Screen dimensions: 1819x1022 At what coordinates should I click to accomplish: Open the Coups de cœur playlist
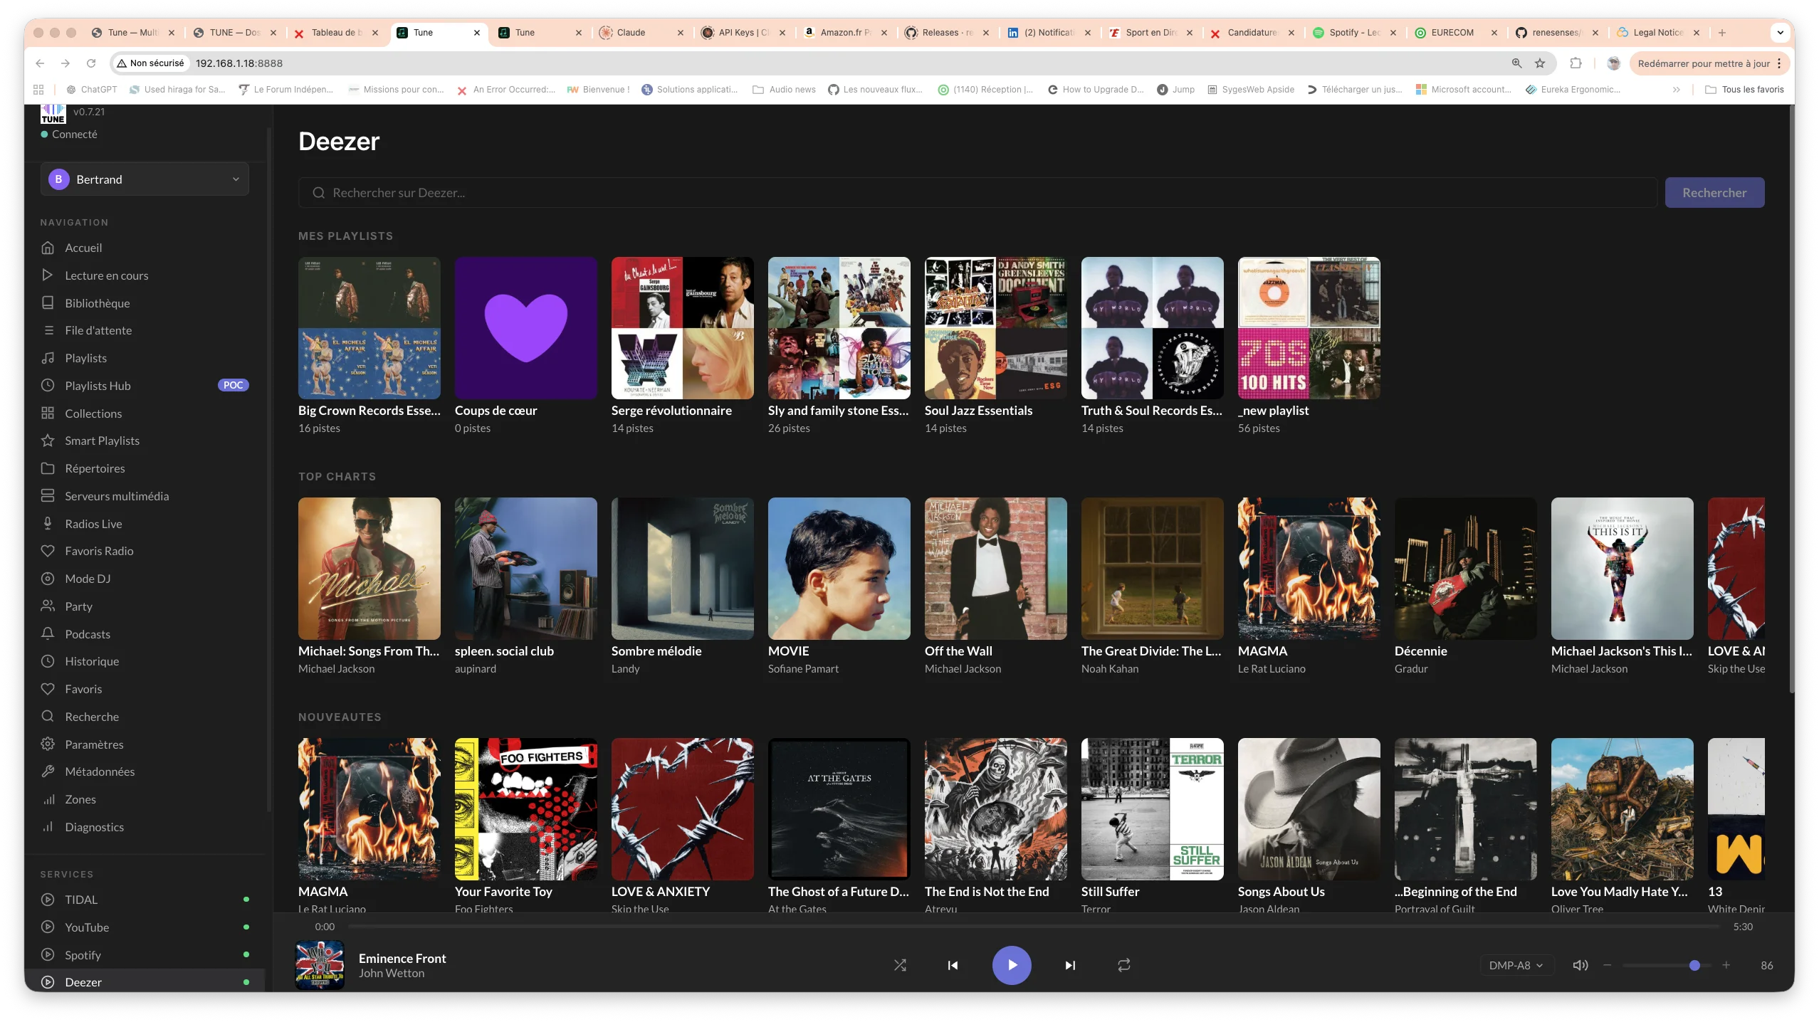coord(525,346)
